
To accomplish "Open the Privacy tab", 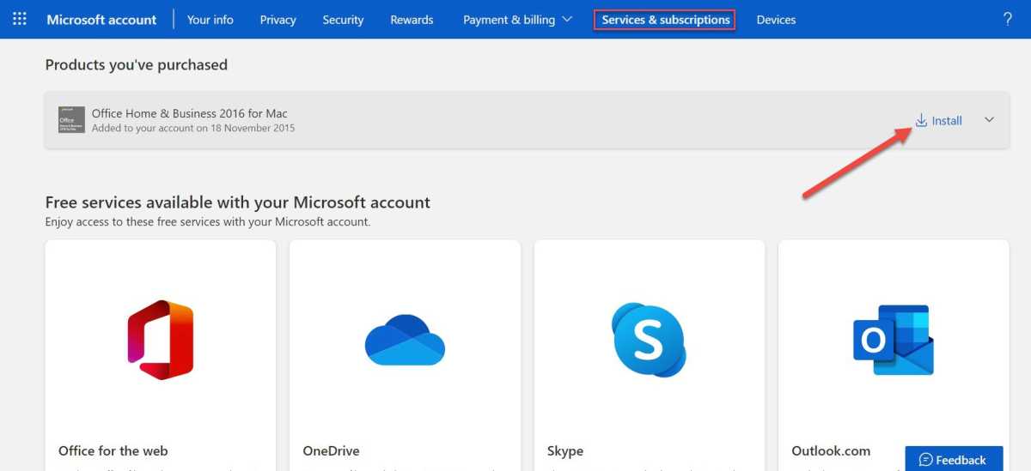I will click(x=278, y=20).
